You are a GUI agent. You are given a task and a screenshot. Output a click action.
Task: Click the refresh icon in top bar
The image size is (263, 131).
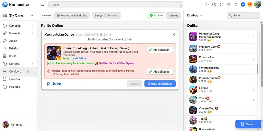222,5
